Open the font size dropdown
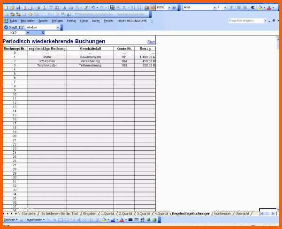This screenshot has width=282, height=229. coord(225,7)
